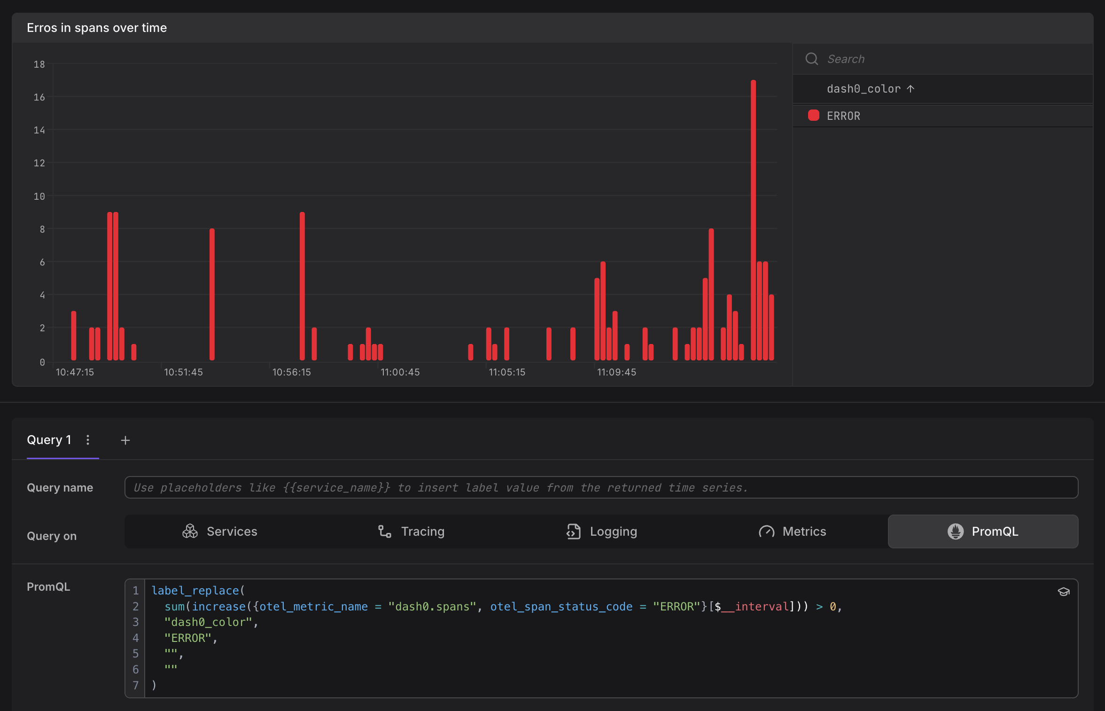
Task: Click the search magnifier icon in legend
Action: [x=812, y=59]
